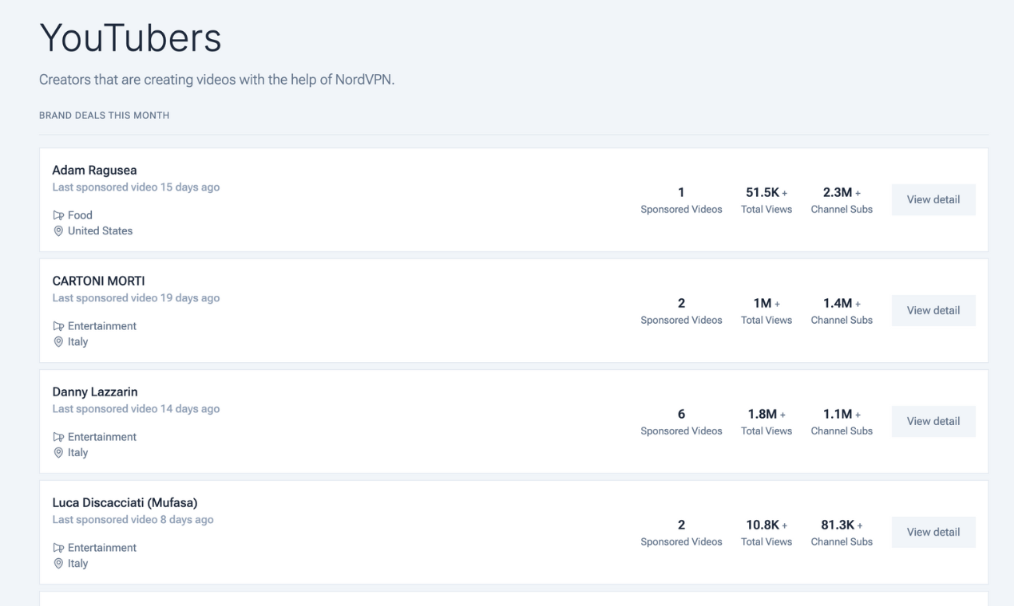The image size is (1014, 606).
Task: Click the 10.8K total views value
Action: pos(762,525)
